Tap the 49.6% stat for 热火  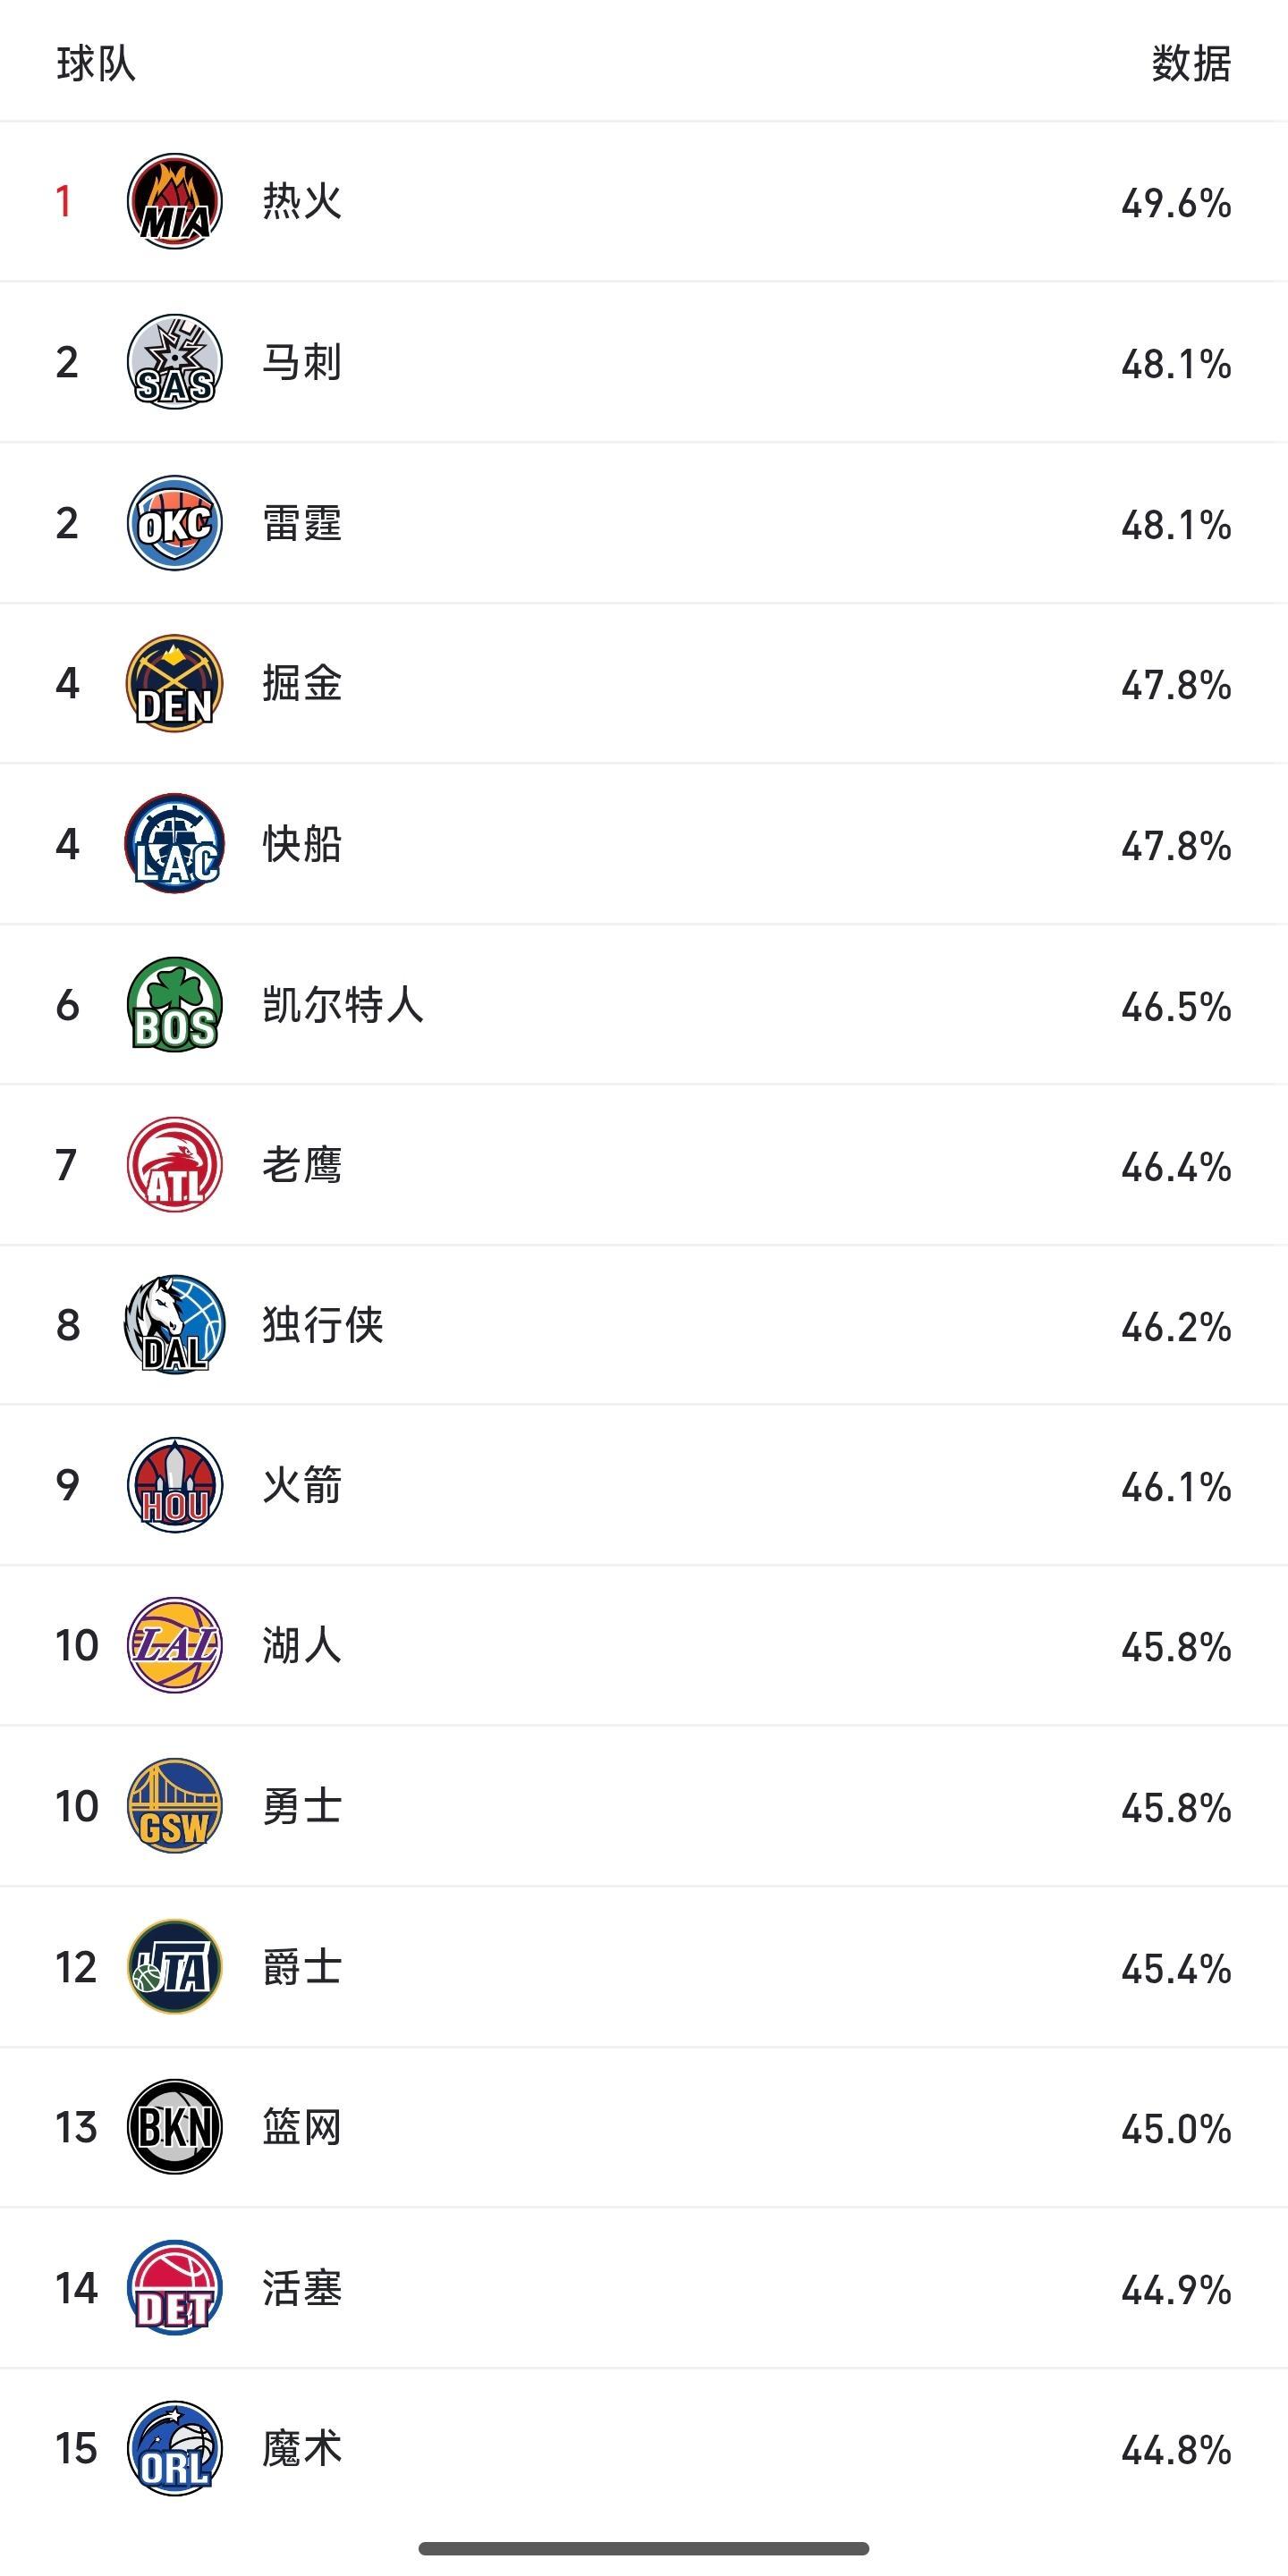tap(1176, 203)
